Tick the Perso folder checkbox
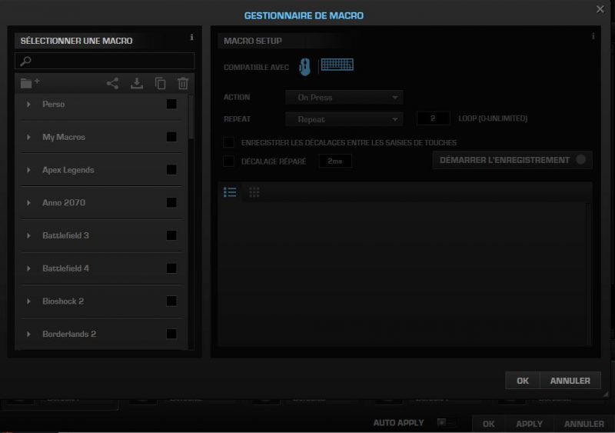The height and width of the screenshot is (433, 615). coord(171,104)
